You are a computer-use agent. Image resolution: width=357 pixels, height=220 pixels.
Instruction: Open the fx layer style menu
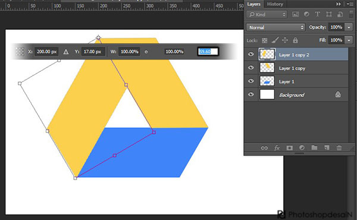(277, 148)
